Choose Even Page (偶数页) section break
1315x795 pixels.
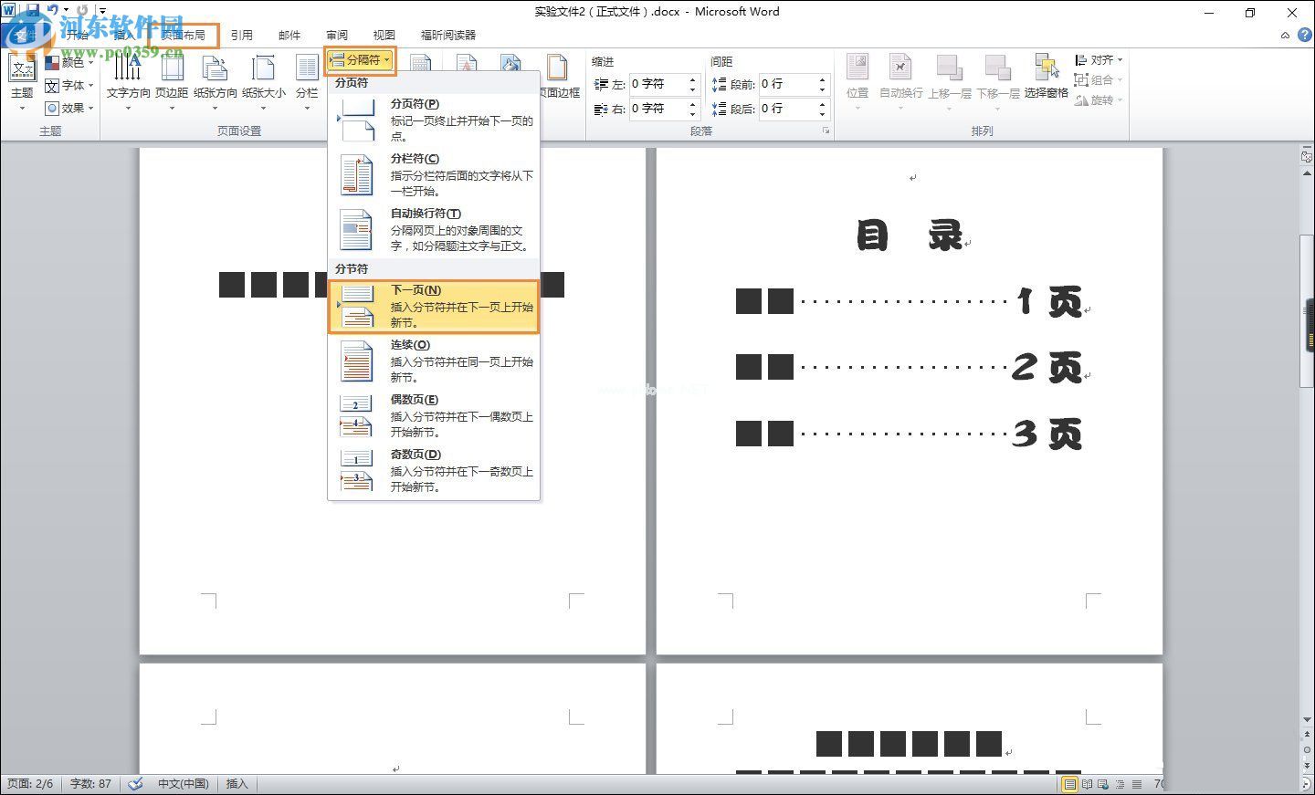pos(434,415)
